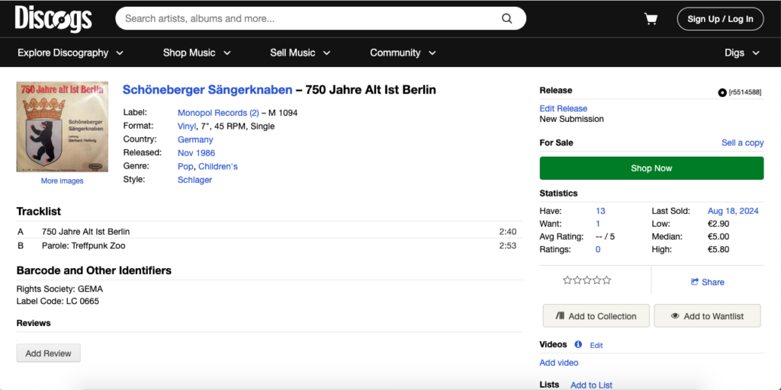Viewport: 781px width, 390px height.
Task: Open the Monopol Records (2) label link
Action: [218, 113]
